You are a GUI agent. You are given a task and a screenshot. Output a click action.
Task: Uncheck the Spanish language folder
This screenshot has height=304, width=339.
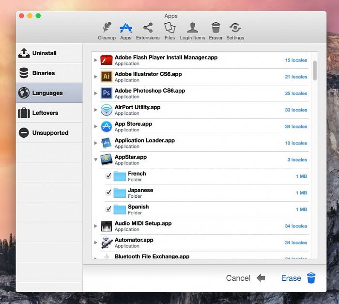108,209
